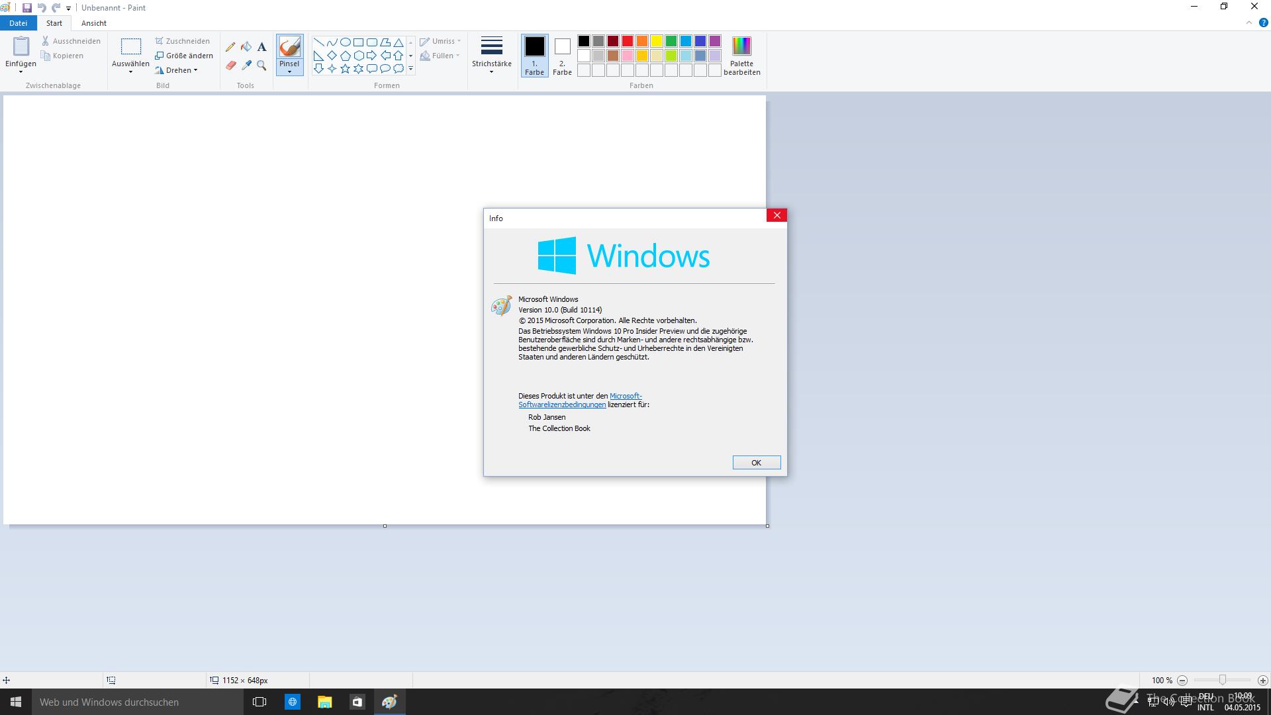This screenshot has width=1271, height=715.
Task: Switch to the Ansicht ribbon tab
Action: point(94,23)
